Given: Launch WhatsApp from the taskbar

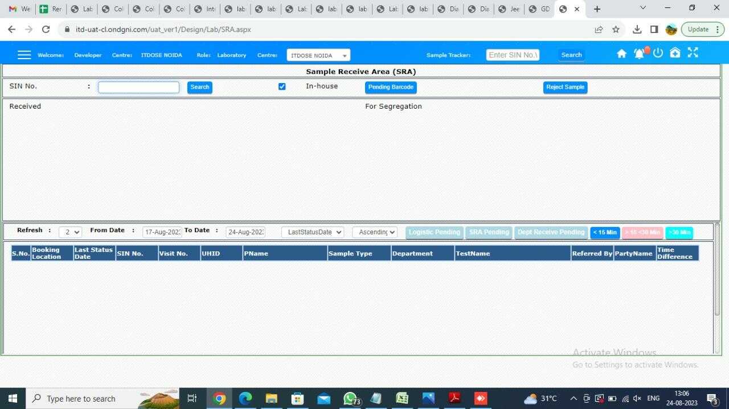Looking at the screenshot, I should point(350,398).
